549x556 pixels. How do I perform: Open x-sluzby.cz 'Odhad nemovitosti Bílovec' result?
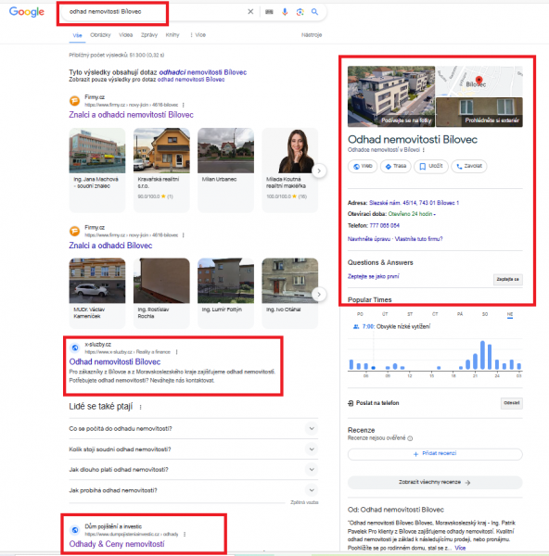115,361
